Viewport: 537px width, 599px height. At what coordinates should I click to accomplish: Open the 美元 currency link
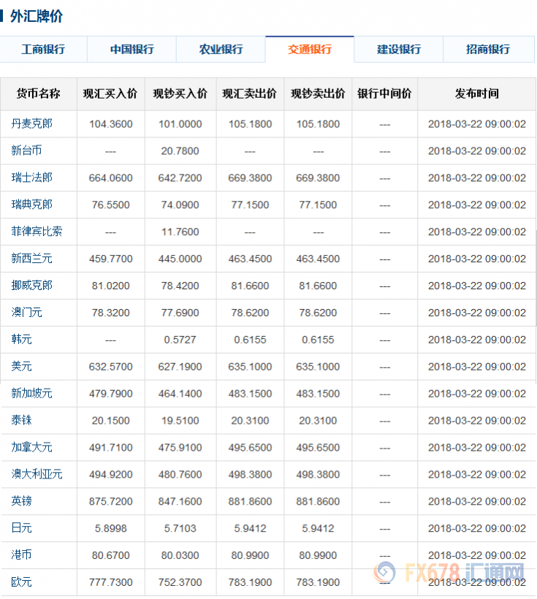click(21, 367)
